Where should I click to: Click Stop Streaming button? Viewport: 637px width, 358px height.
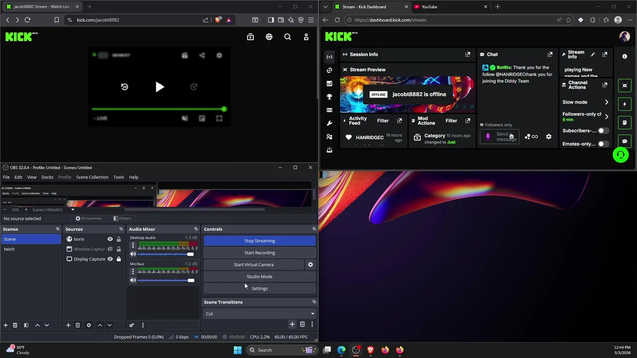[259, 241]
